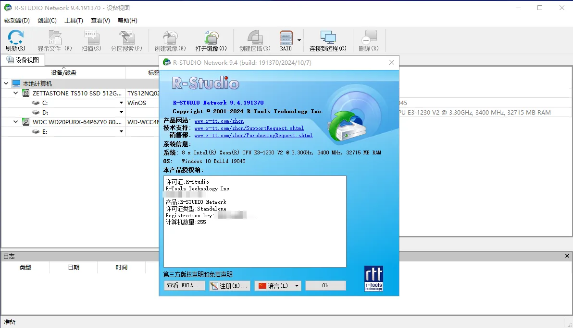573x328 pixels.
Task: Click the Create Region (创建区域) icon
Action: [x=255, y=40]
